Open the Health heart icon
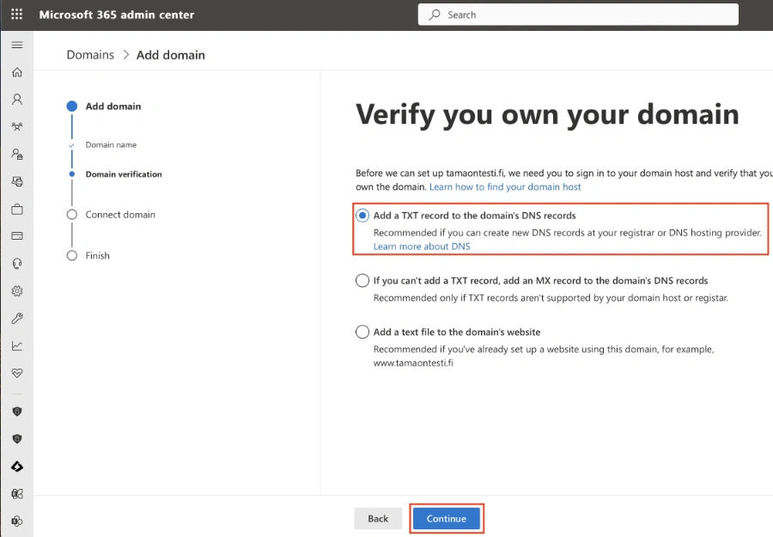 pos(17,373)
